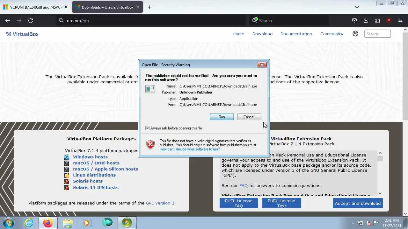Viewport: 408px width, 229px height.
Task: Select Downloads – Oracle VirtualBox tab
Action: tap(107, 7)
